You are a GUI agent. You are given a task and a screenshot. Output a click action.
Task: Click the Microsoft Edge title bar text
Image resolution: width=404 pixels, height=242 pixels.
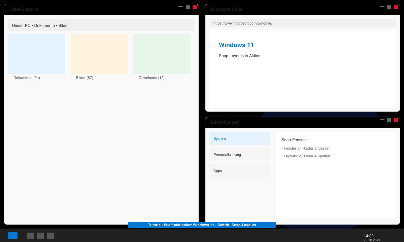pos(227,9)
